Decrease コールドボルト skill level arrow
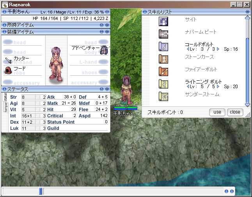The width and height of the screenshot is (252, 197). click(x=188, y=49)
